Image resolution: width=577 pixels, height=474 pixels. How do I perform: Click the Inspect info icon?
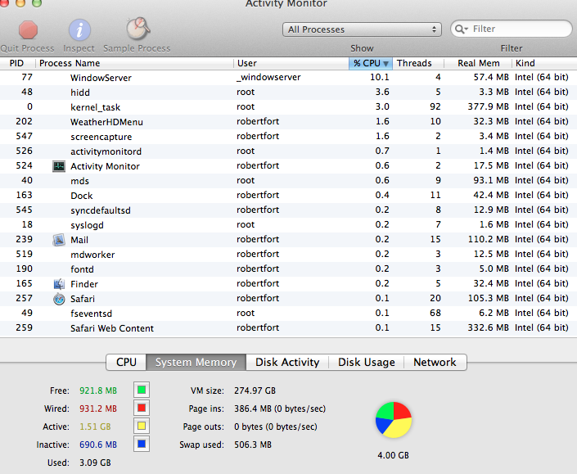point(79,29)
